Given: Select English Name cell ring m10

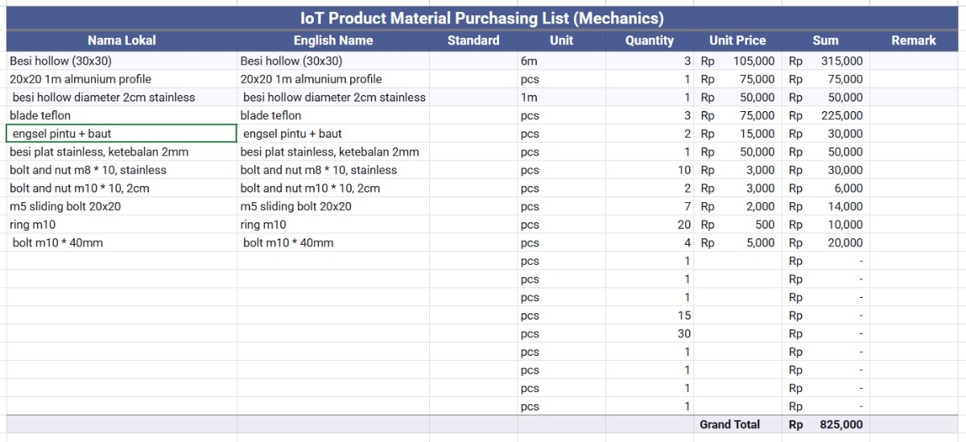Looking at the screenshot, I should click(333, 225).
